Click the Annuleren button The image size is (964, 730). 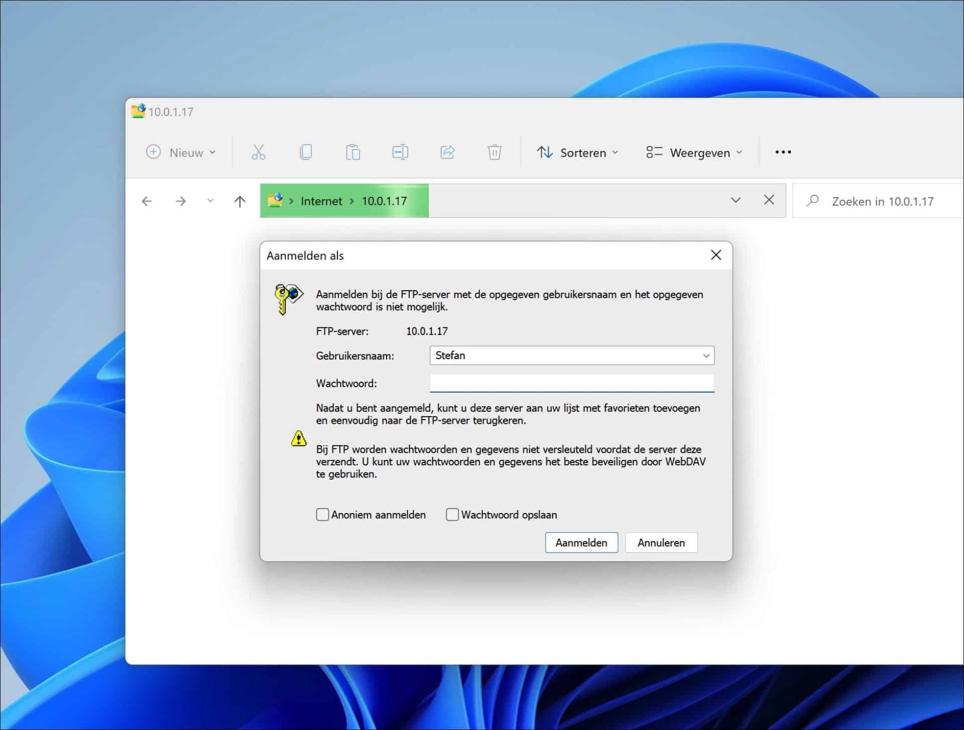(x=661, y=543)
